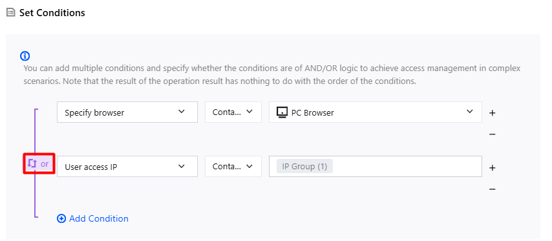Toggle the 'or' logic switch between conditions
The width and height of the screenshot is (552, 241).
click(39, 163)
